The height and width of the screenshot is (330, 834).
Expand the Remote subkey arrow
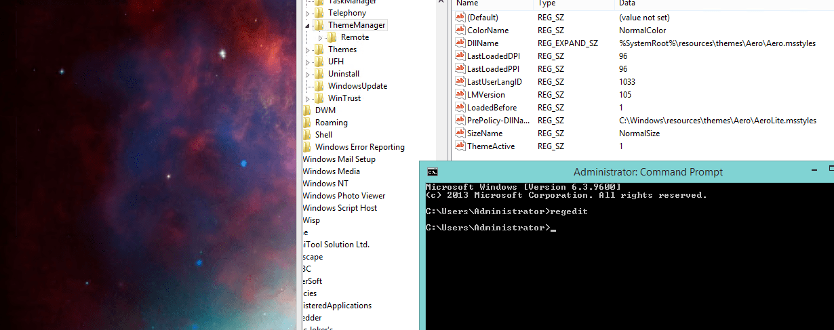click(x=321, y=38)
